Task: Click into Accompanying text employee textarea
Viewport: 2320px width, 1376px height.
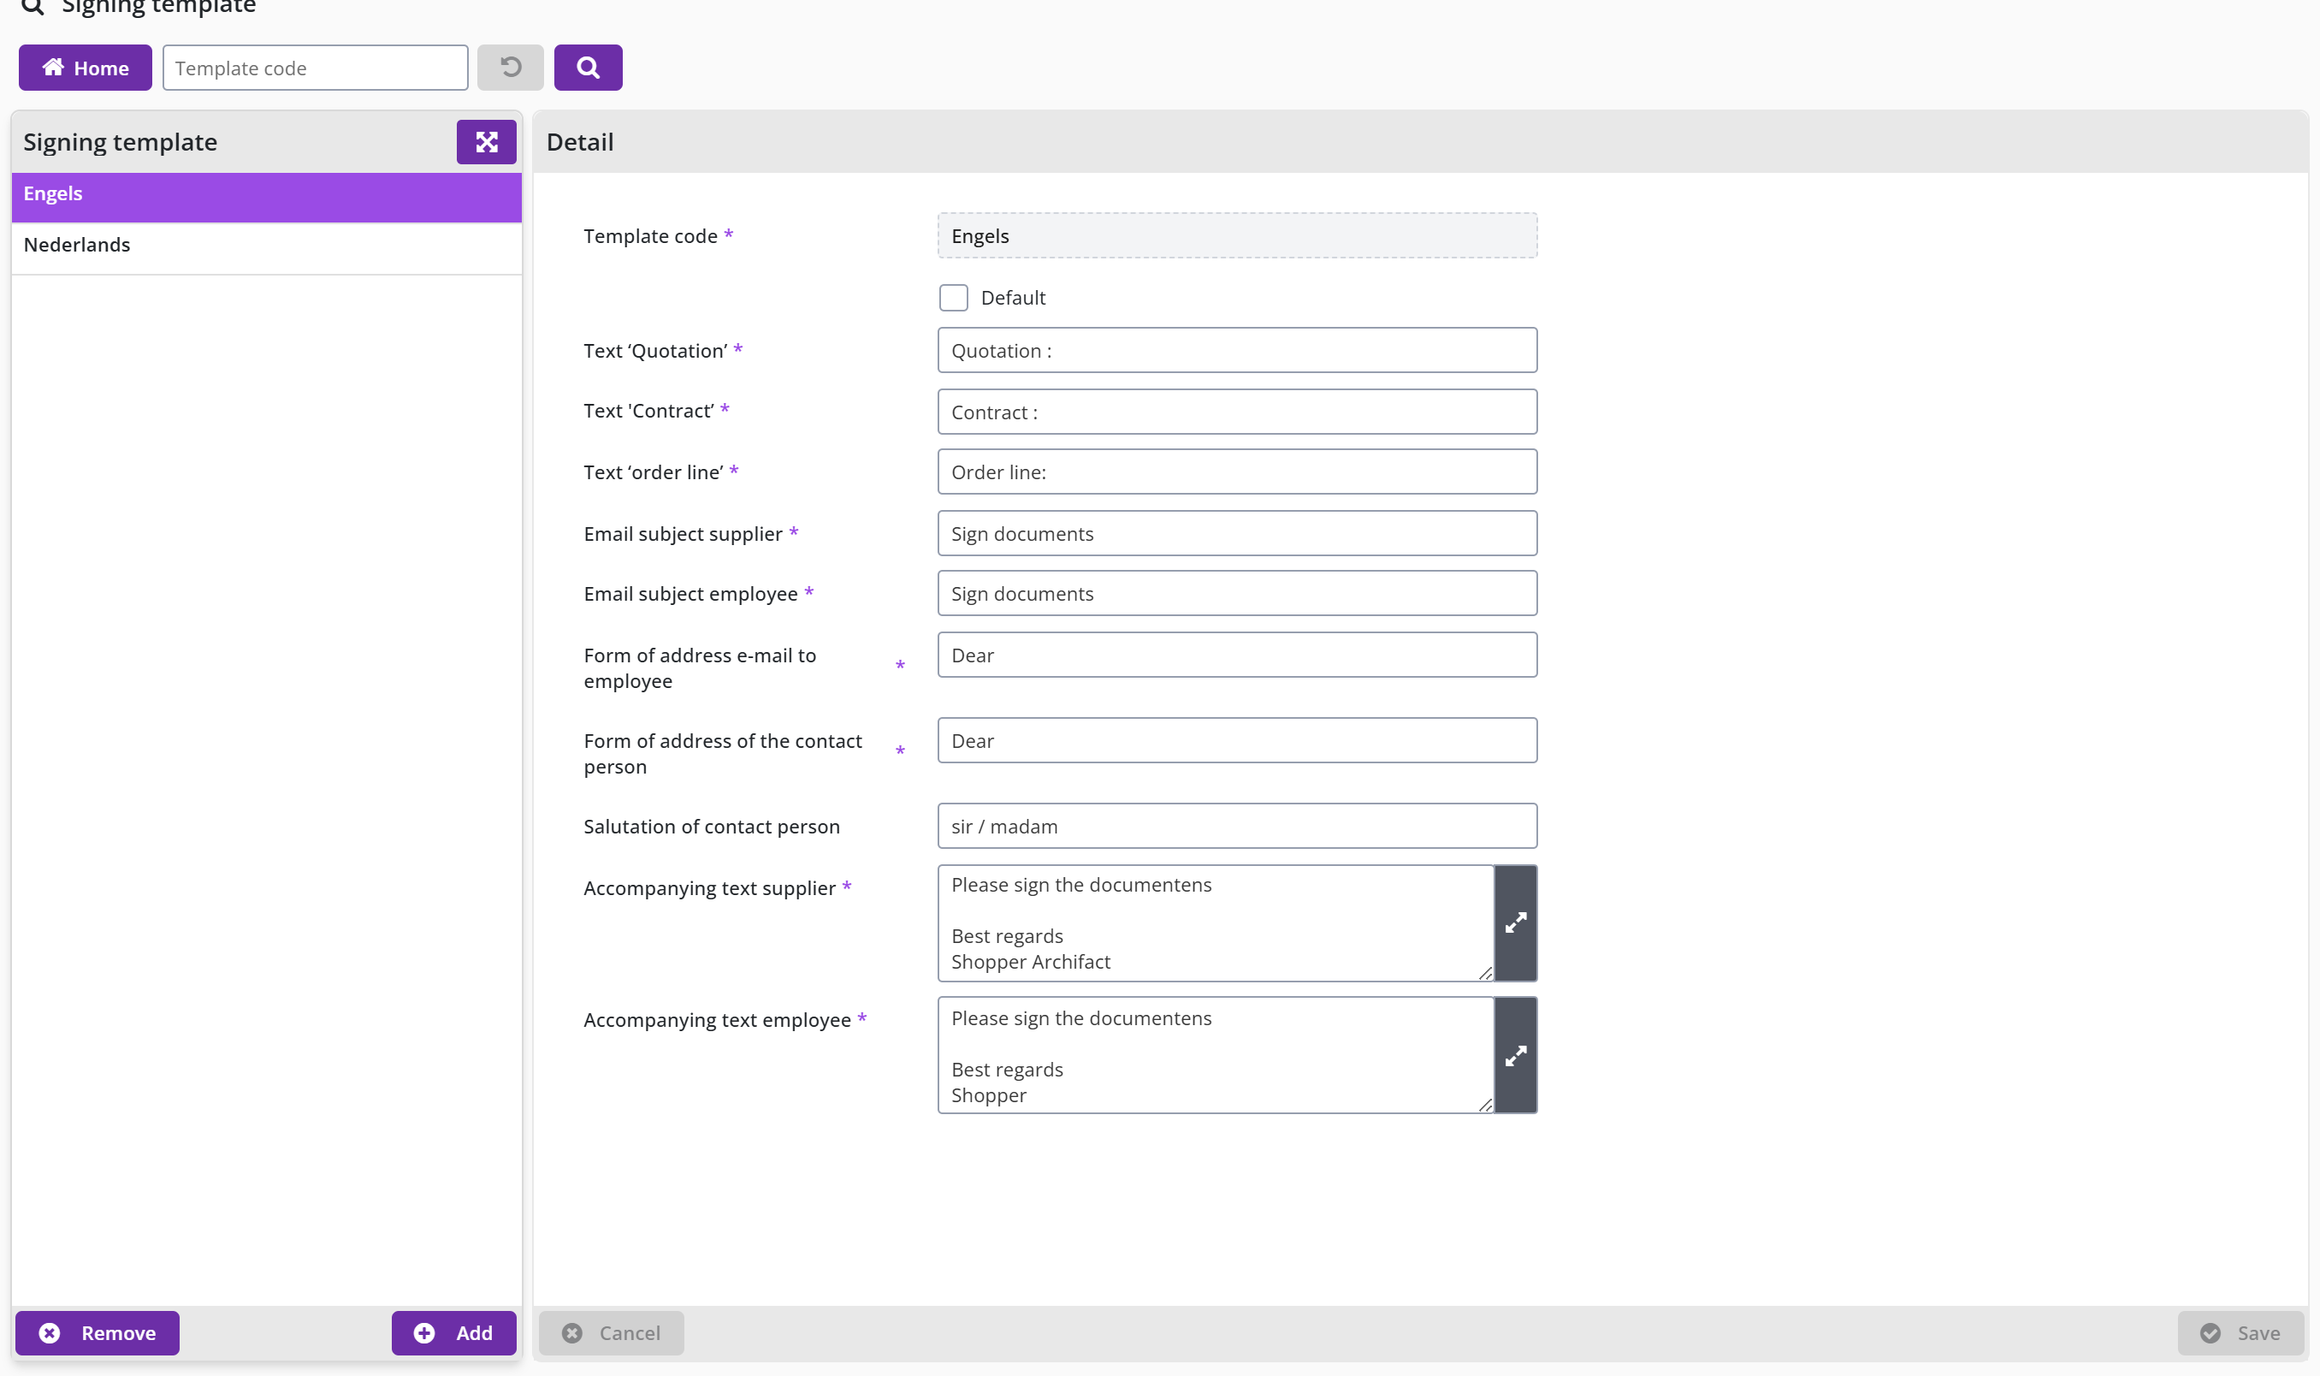Action: coord(1215,1056)
